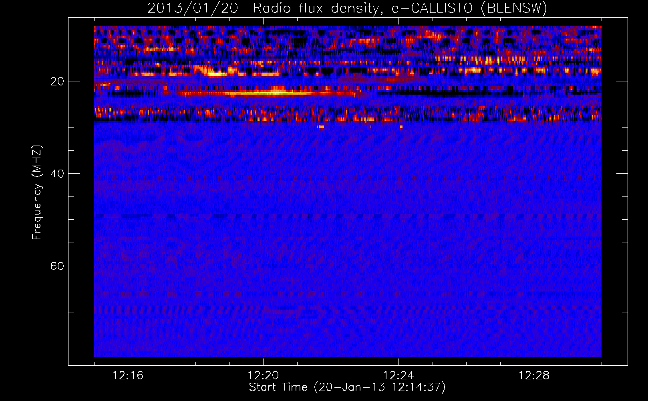Viewport: 648px width, 401px height.
Task: Click the 12:24 time tick label
Action: 398,376
